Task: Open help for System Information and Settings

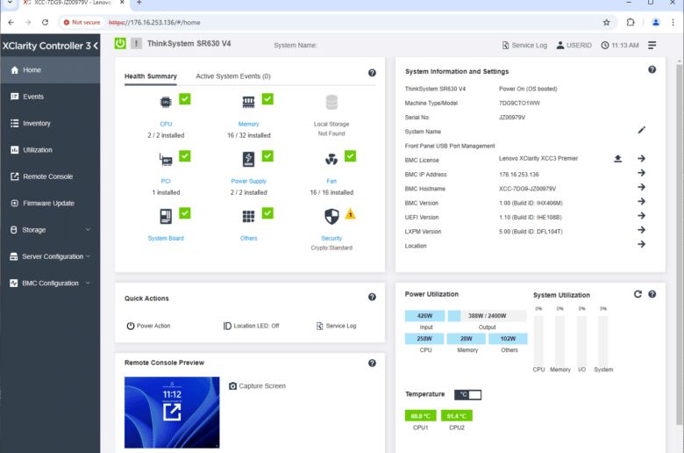Action: pos(652,69)
